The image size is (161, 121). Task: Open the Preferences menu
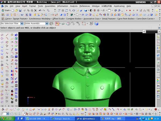[x=85, y=6]
